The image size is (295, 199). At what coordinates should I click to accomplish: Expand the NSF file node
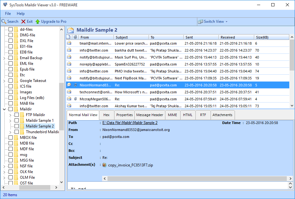[x=4, y=166]
